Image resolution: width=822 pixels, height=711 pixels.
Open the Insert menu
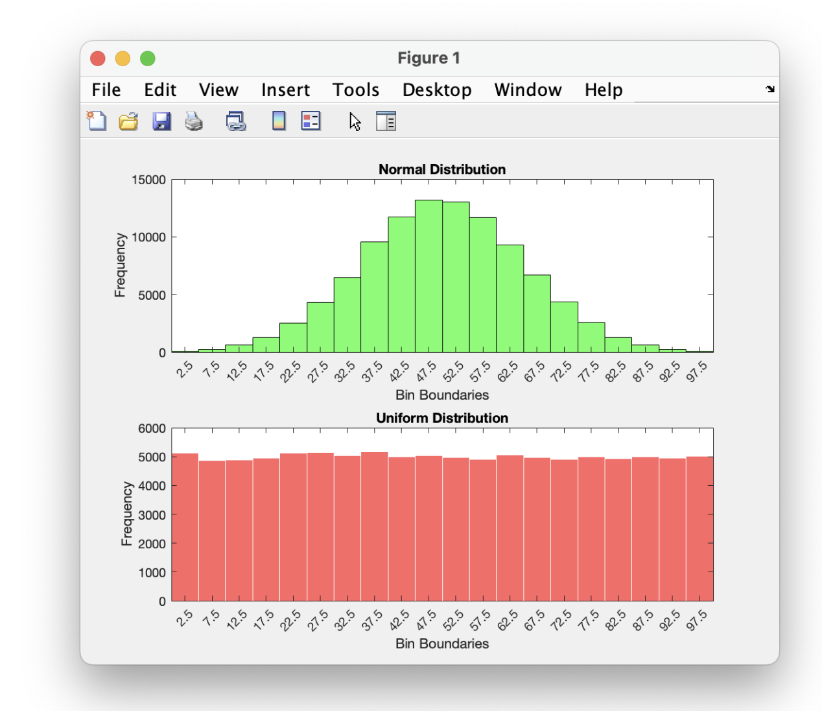click(285, 90)
